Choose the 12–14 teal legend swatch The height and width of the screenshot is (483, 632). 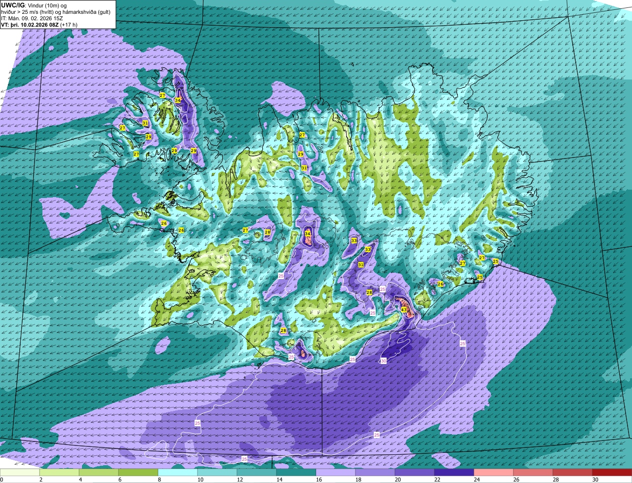257,473
